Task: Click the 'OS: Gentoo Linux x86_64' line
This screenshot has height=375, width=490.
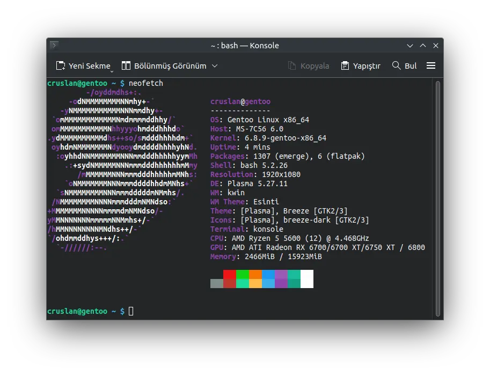Action: 260,120
